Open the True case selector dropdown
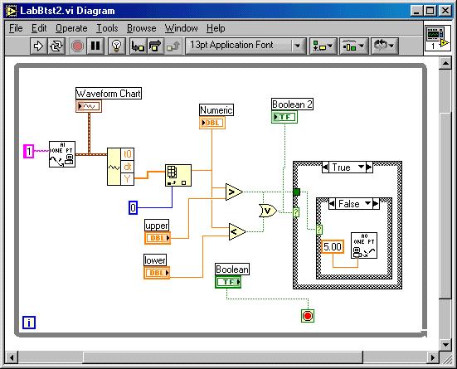 point(362,167)
